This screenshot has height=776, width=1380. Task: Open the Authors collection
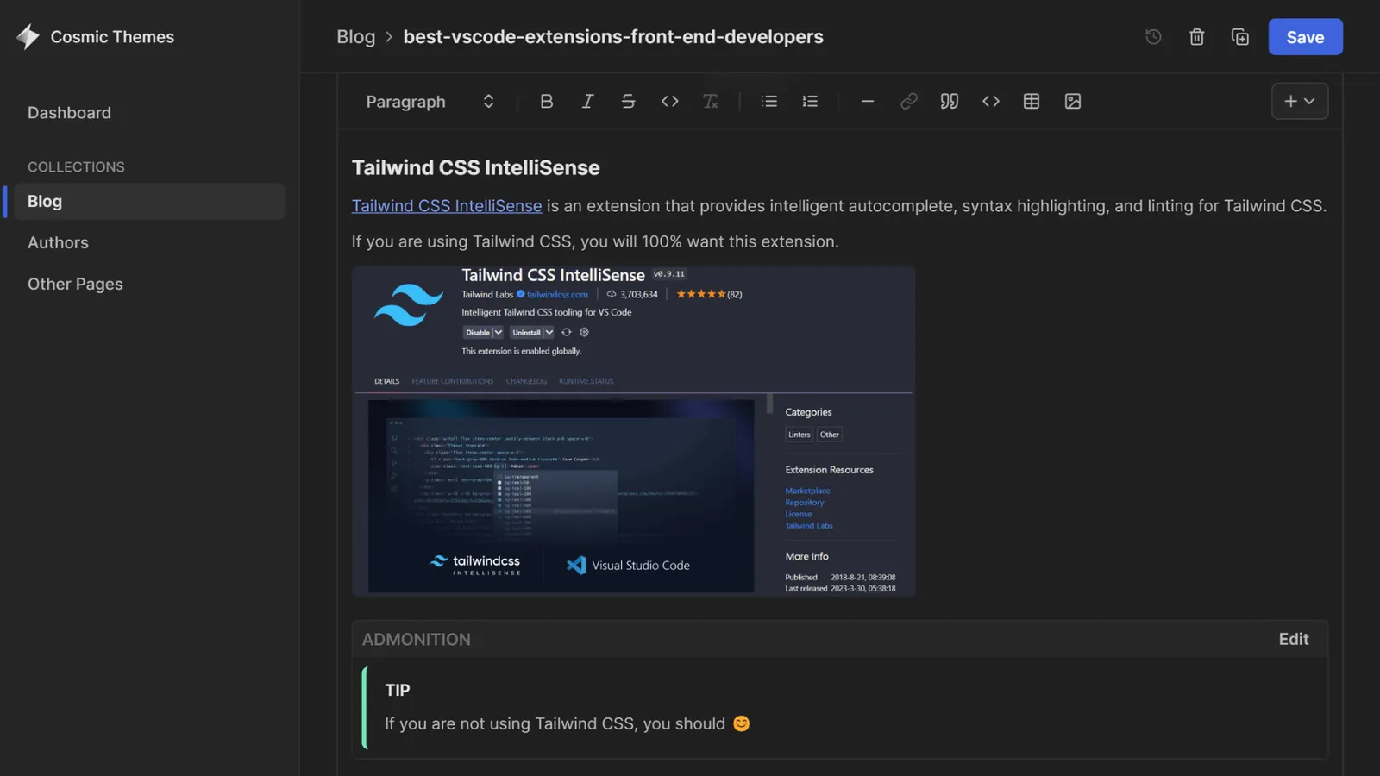pos(58,243)
